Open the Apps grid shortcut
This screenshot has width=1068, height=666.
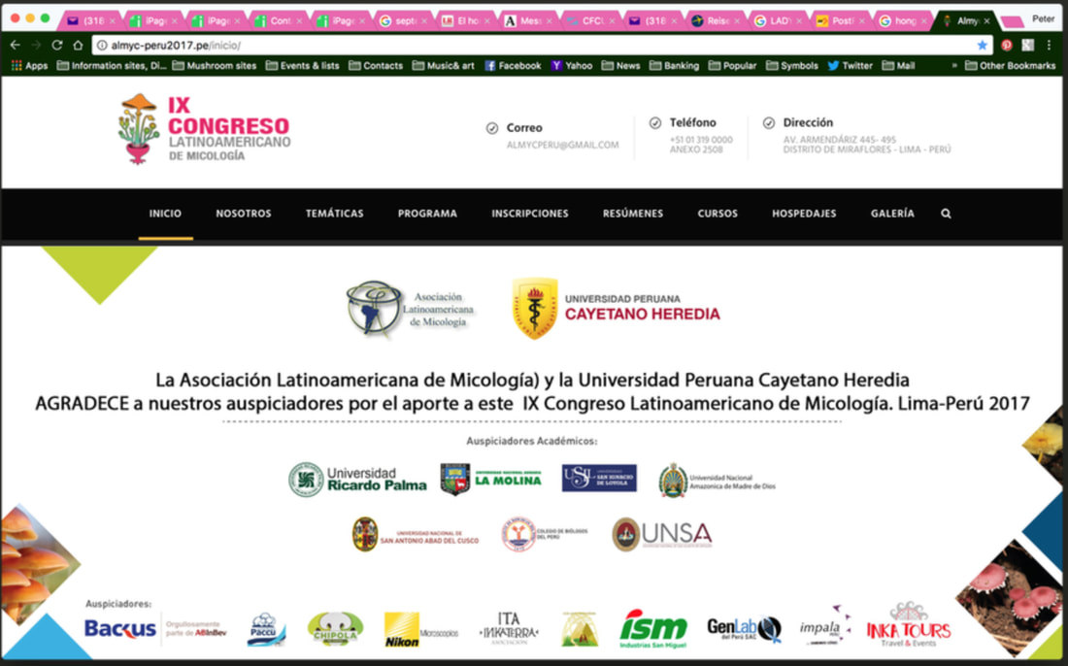29,65
